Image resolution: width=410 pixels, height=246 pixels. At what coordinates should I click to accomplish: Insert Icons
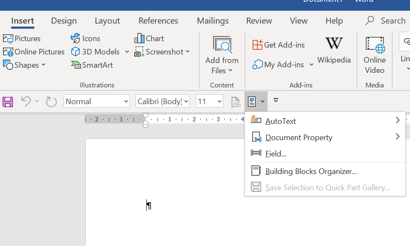[85, 39]
